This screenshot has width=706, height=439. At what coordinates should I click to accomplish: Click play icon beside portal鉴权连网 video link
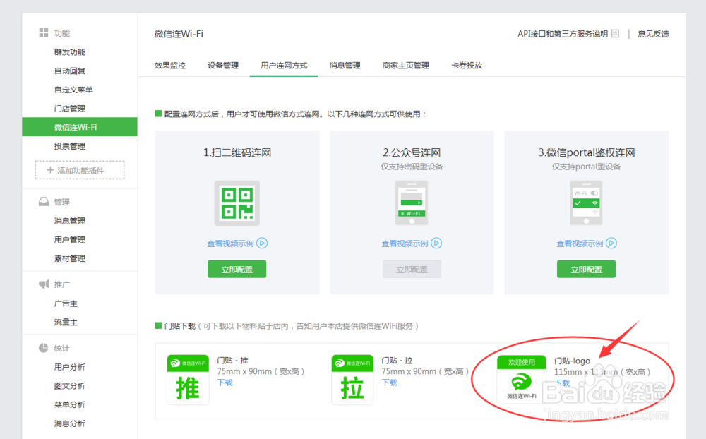611,243
